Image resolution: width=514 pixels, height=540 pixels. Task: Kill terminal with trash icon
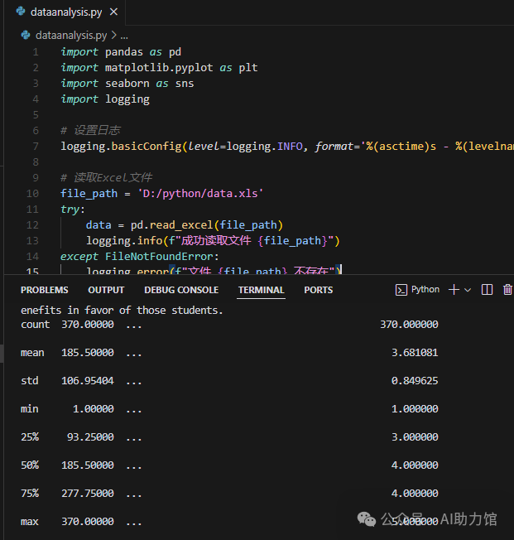coord(507,290)
